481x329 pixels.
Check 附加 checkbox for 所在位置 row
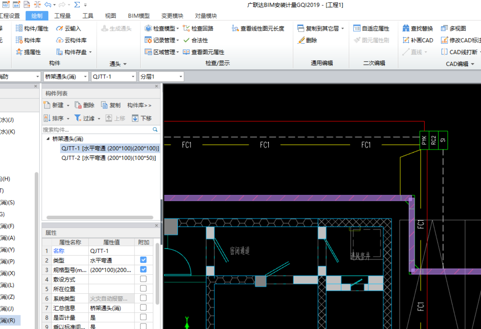[143, 288]
